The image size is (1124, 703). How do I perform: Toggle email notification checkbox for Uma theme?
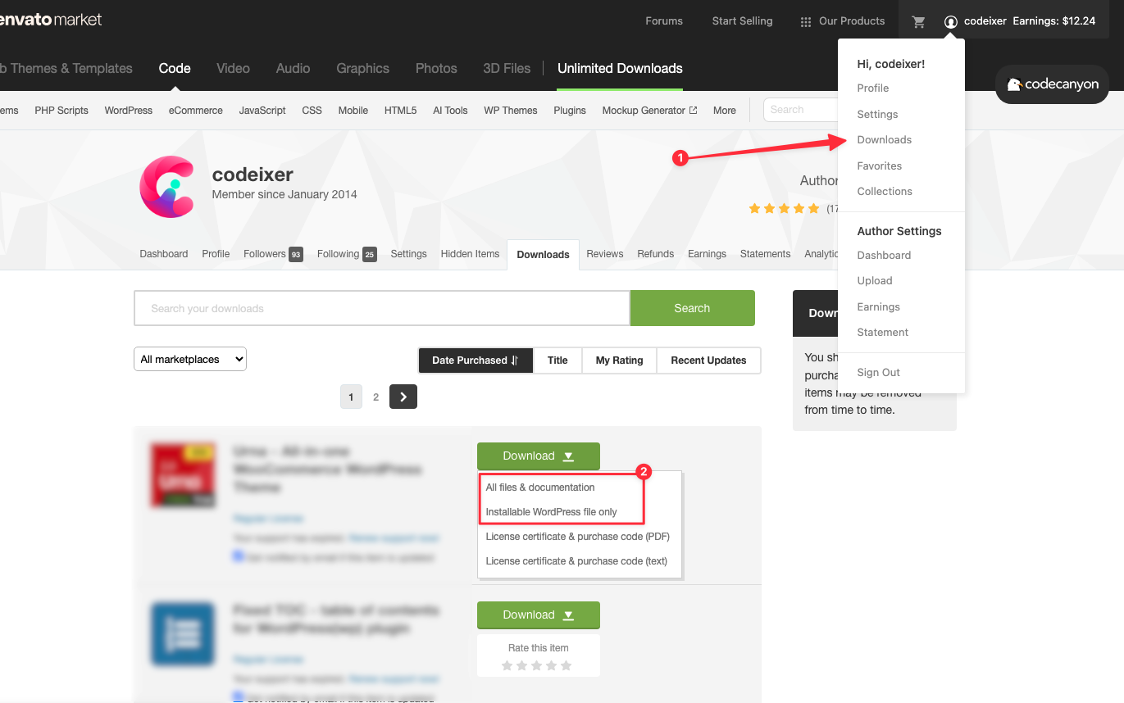pos(239,556)
